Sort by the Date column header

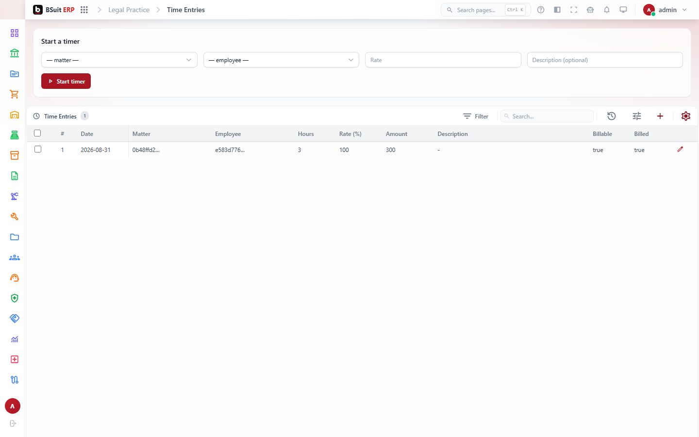87,134
